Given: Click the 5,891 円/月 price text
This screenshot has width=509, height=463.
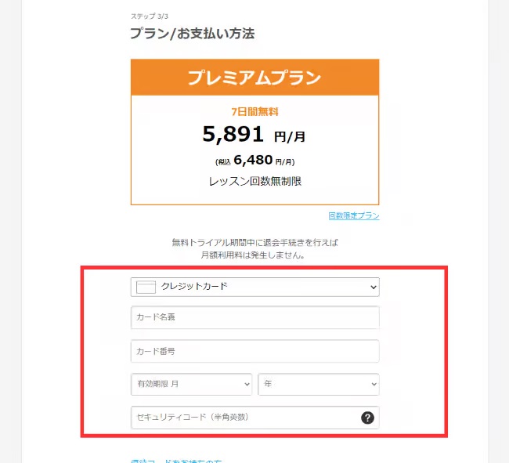Looking at the screenshot, I should click(x=254, y=135).
